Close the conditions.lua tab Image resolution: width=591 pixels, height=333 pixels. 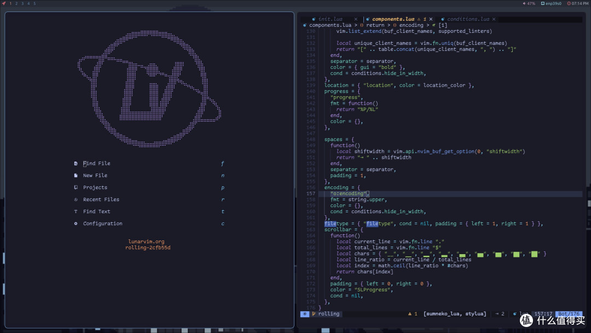(494, 19)
